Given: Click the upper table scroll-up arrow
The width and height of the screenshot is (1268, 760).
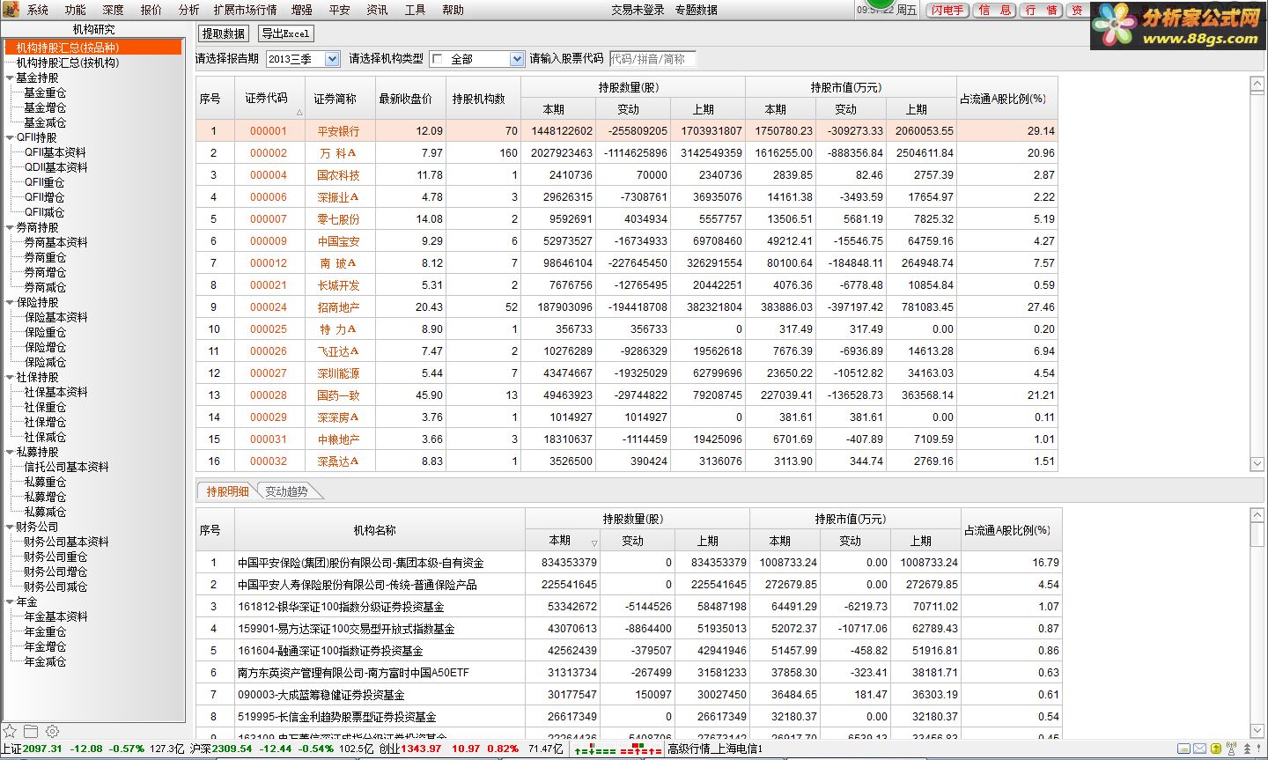Looking at the screenshot, I should coord(1257,84).
